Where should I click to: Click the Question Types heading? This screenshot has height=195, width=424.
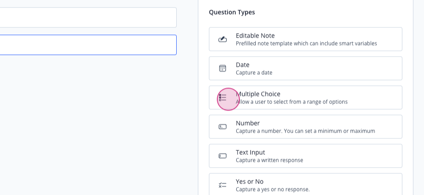pos(232,12)
